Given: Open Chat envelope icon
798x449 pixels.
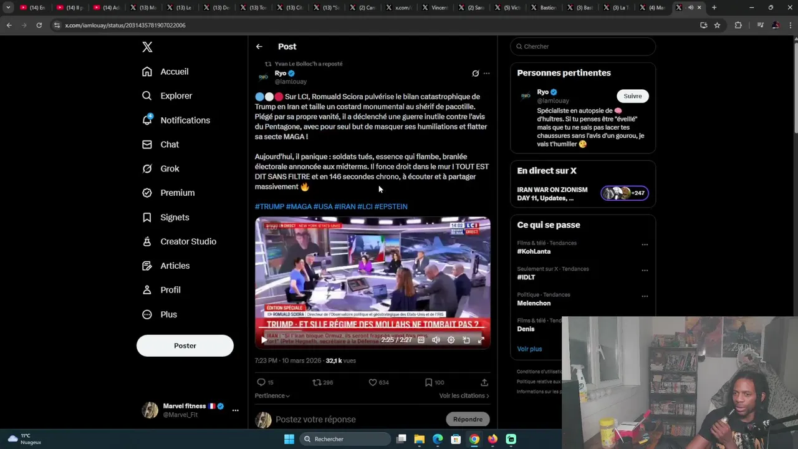Looking at the screenshot, I should click(x=147, y=144).
